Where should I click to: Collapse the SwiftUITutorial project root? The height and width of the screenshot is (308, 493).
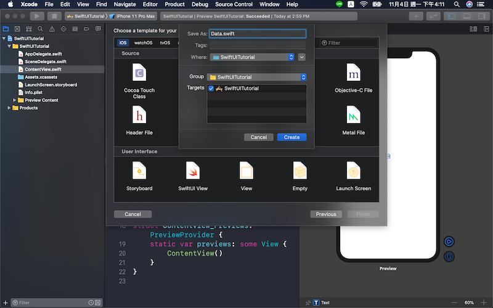click(4, 38)
